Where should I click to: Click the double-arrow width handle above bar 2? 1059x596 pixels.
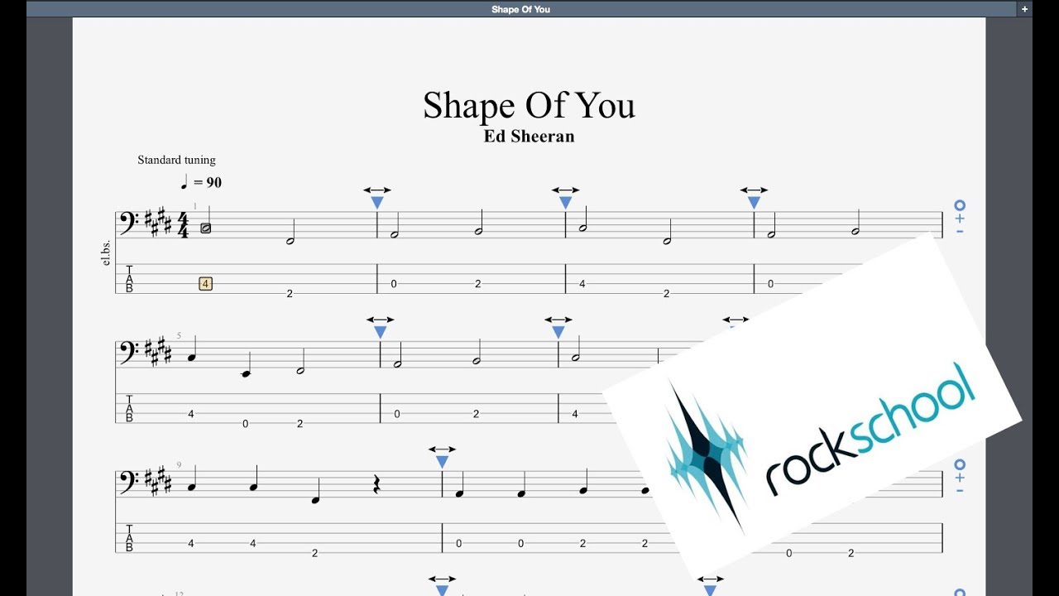pyautogui.click(x=377, y=190)
